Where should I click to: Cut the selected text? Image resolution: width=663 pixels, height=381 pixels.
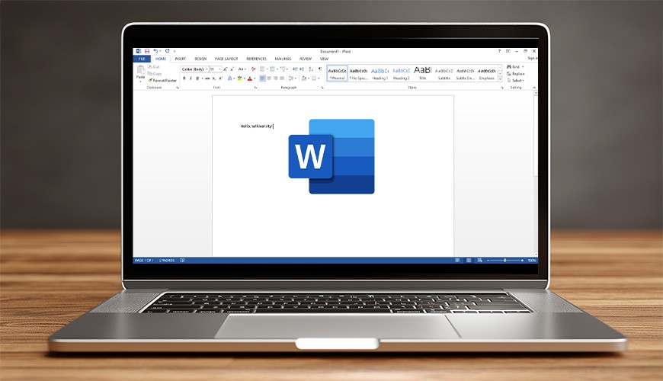(153, 67)
